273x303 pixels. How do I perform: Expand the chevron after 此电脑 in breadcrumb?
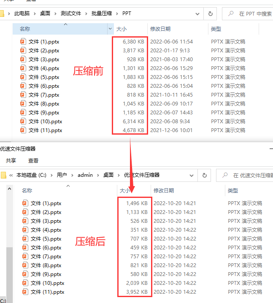(35, 14)
